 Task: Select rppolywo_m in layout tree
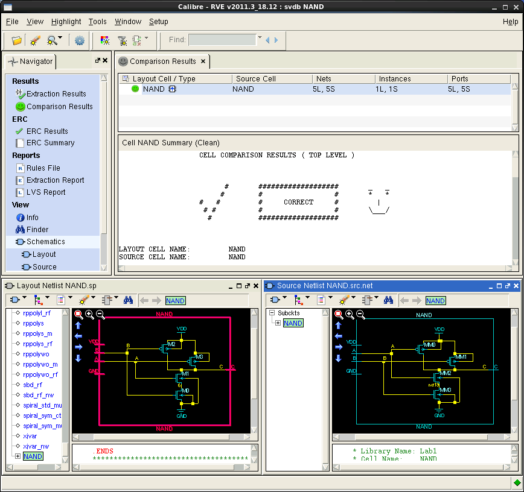(x=40, y=365)
